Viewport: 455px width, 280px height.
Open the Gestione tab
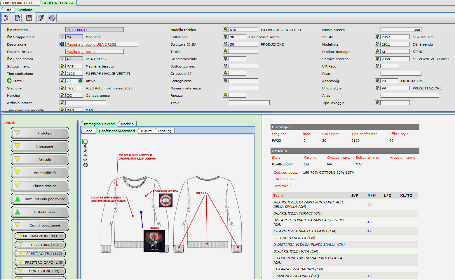25,10
